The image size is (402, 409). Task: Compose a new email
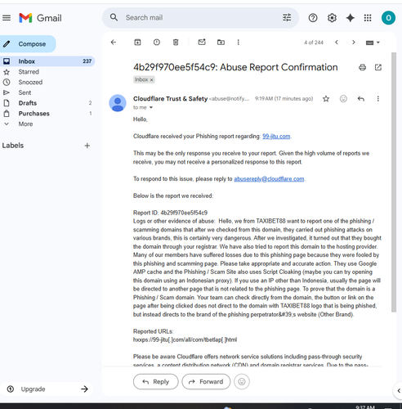[28, 44]
